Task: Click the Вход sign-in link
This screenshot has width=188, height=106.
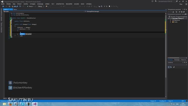Action: (181, 4)
